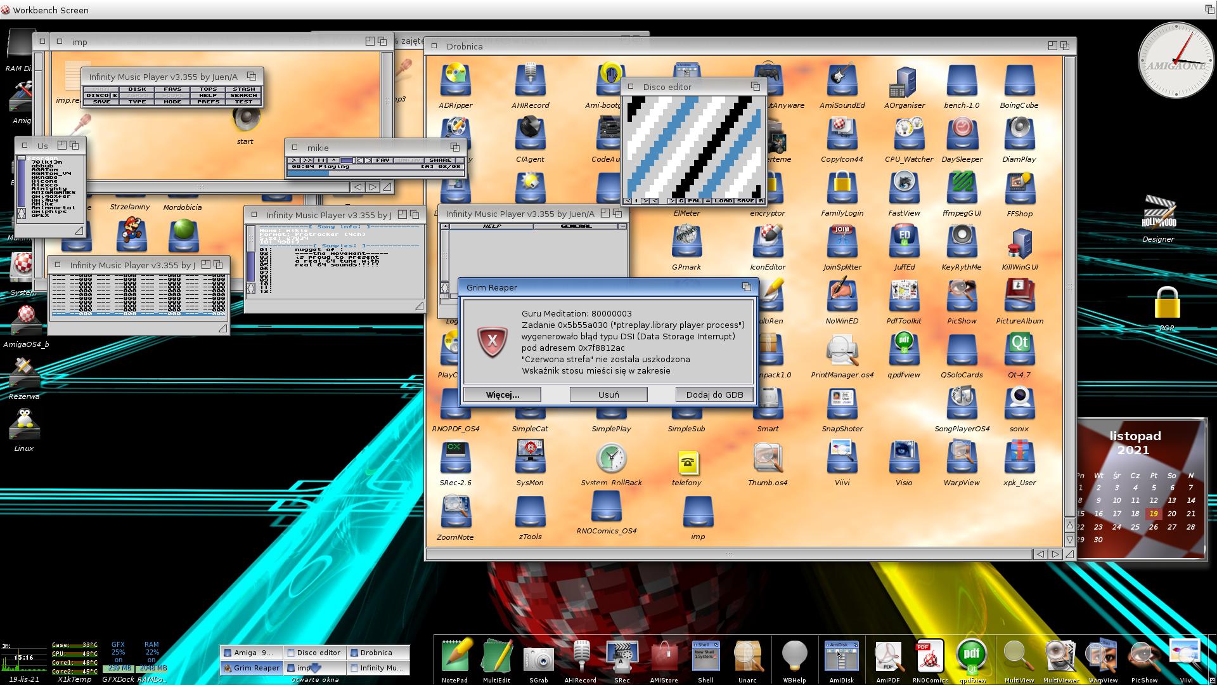Image resolution: width=1217 pixels, height=685 pixels.
Task: Open the AHIRecord icon in Drobnica
Action: pos(530,81)
